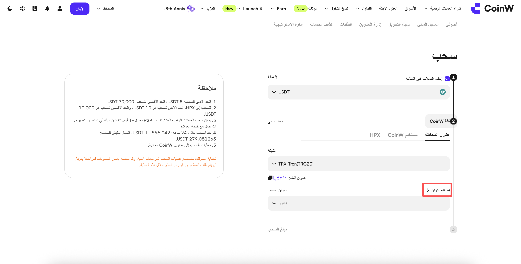
Task: Uncheck إخفاء العملات غير المتاحة checkbox
Action: (x=447, y=79)
